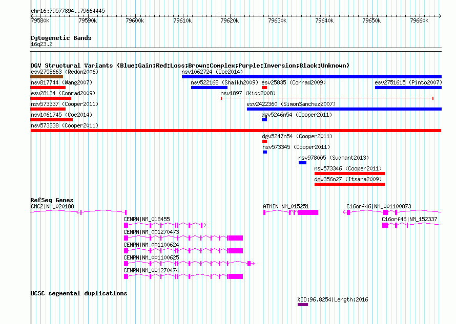Click the %ID:96.8254|Length:2016 duplication label

coord(333,299)
